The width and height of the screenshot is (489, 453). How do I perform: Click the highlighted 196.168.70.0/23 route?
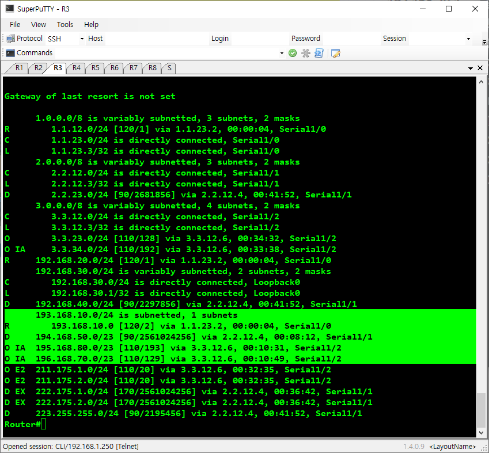[173, 359]
